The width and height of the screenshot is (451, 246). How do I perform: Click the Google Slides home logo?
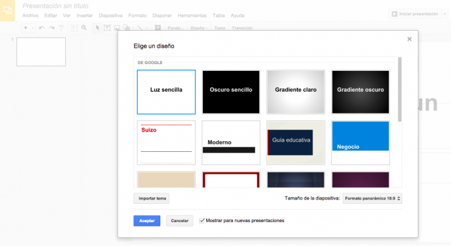pyautogui.click(x=7, y=11)
